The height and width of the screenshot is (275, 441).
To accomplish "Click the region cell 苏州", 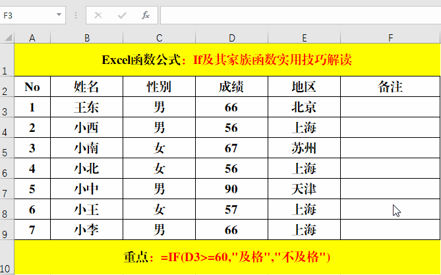I will (305, 148).
